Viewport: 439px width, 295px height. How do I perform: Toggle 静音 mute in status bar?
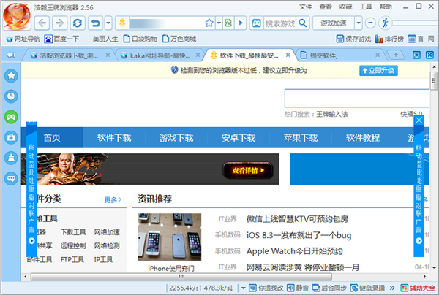click(298, 288)
